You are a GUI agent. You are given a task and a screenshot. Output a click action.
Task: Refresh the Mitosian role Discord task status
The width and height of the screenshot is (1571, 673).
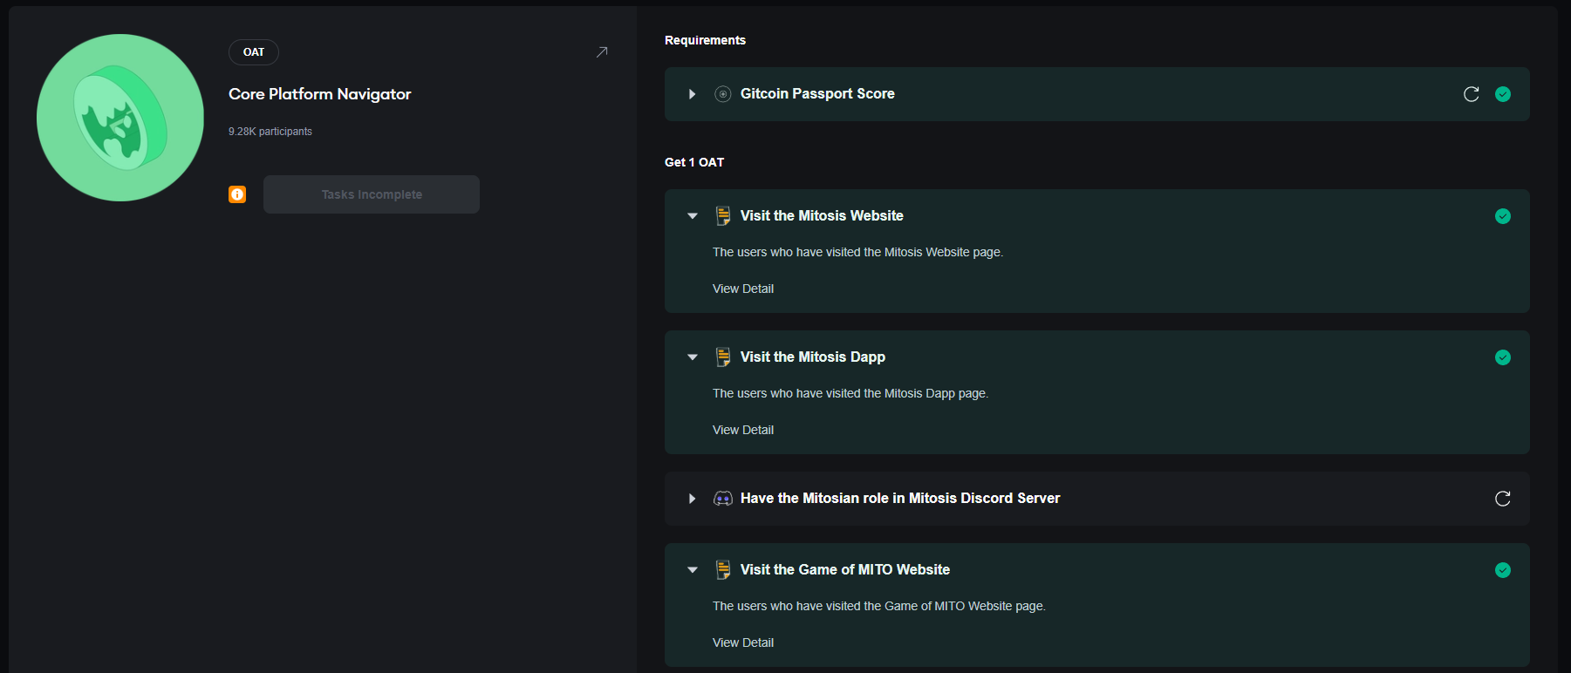(x=1503, y=499)
